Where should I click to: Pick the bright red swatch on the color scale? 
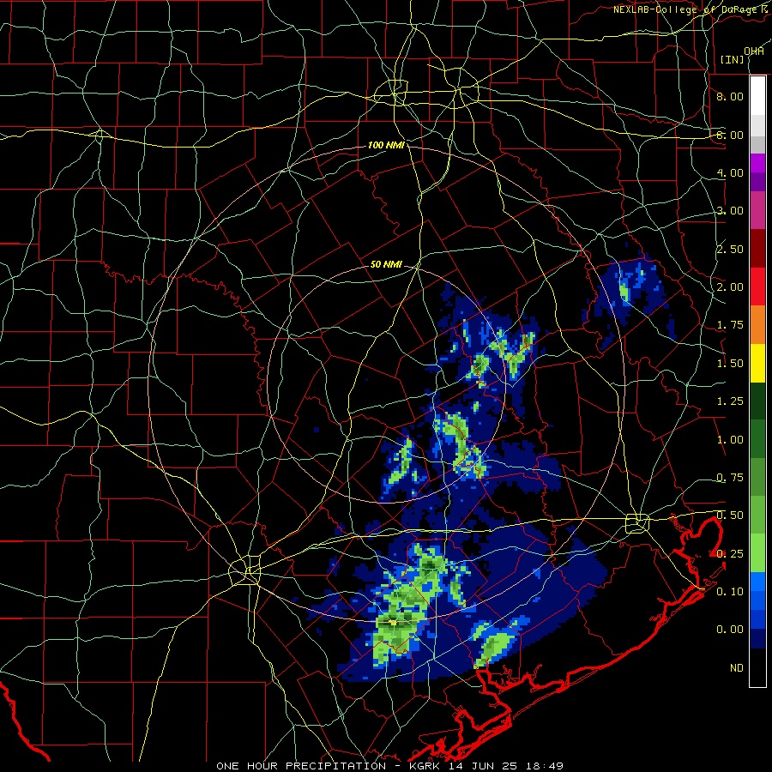(757, 287)
